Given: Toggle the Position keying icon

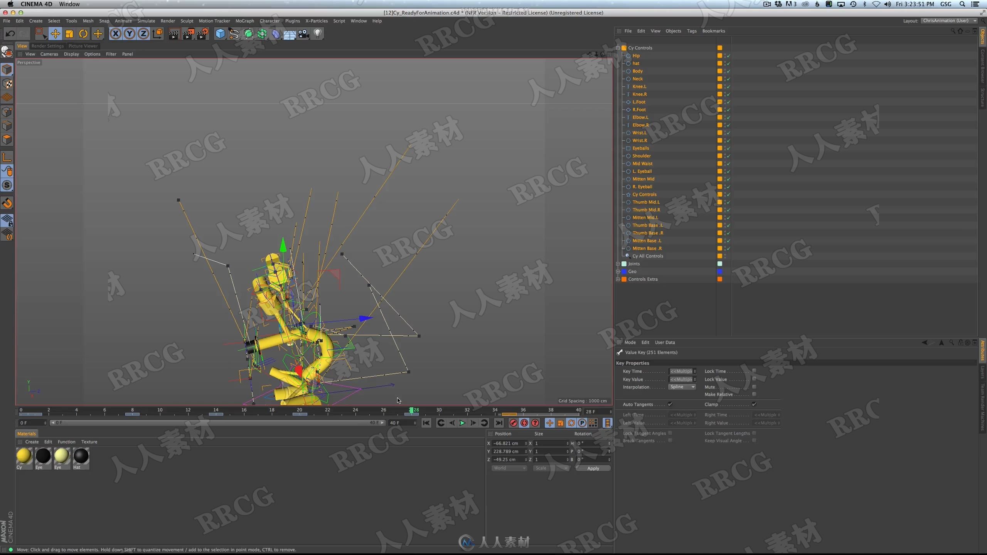Looking at the screenshot, I should pos(549,423).
